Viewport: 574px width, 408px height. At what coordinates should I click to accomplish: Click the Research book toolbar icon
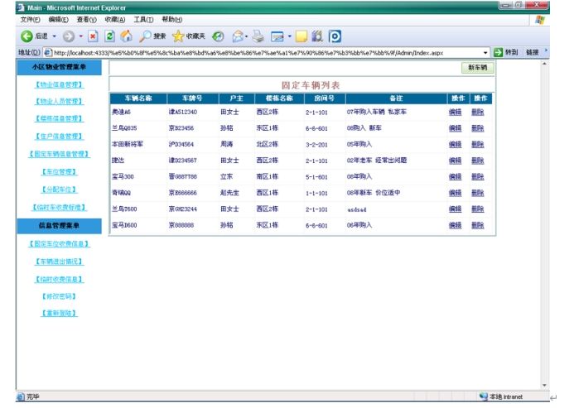(x=317, y=36)
